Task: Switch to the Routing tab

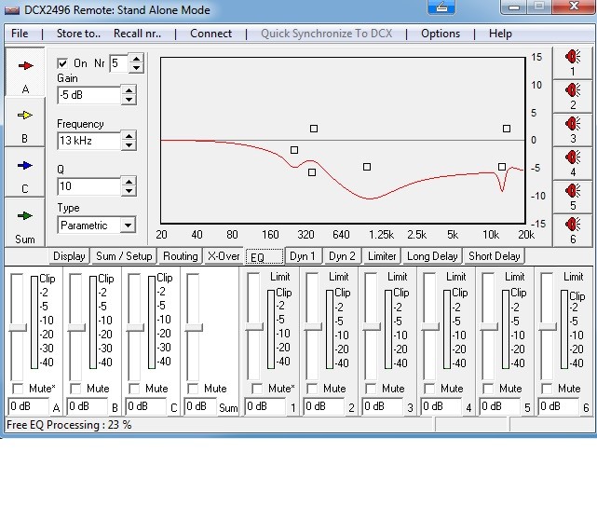Action: click(181, 256)
